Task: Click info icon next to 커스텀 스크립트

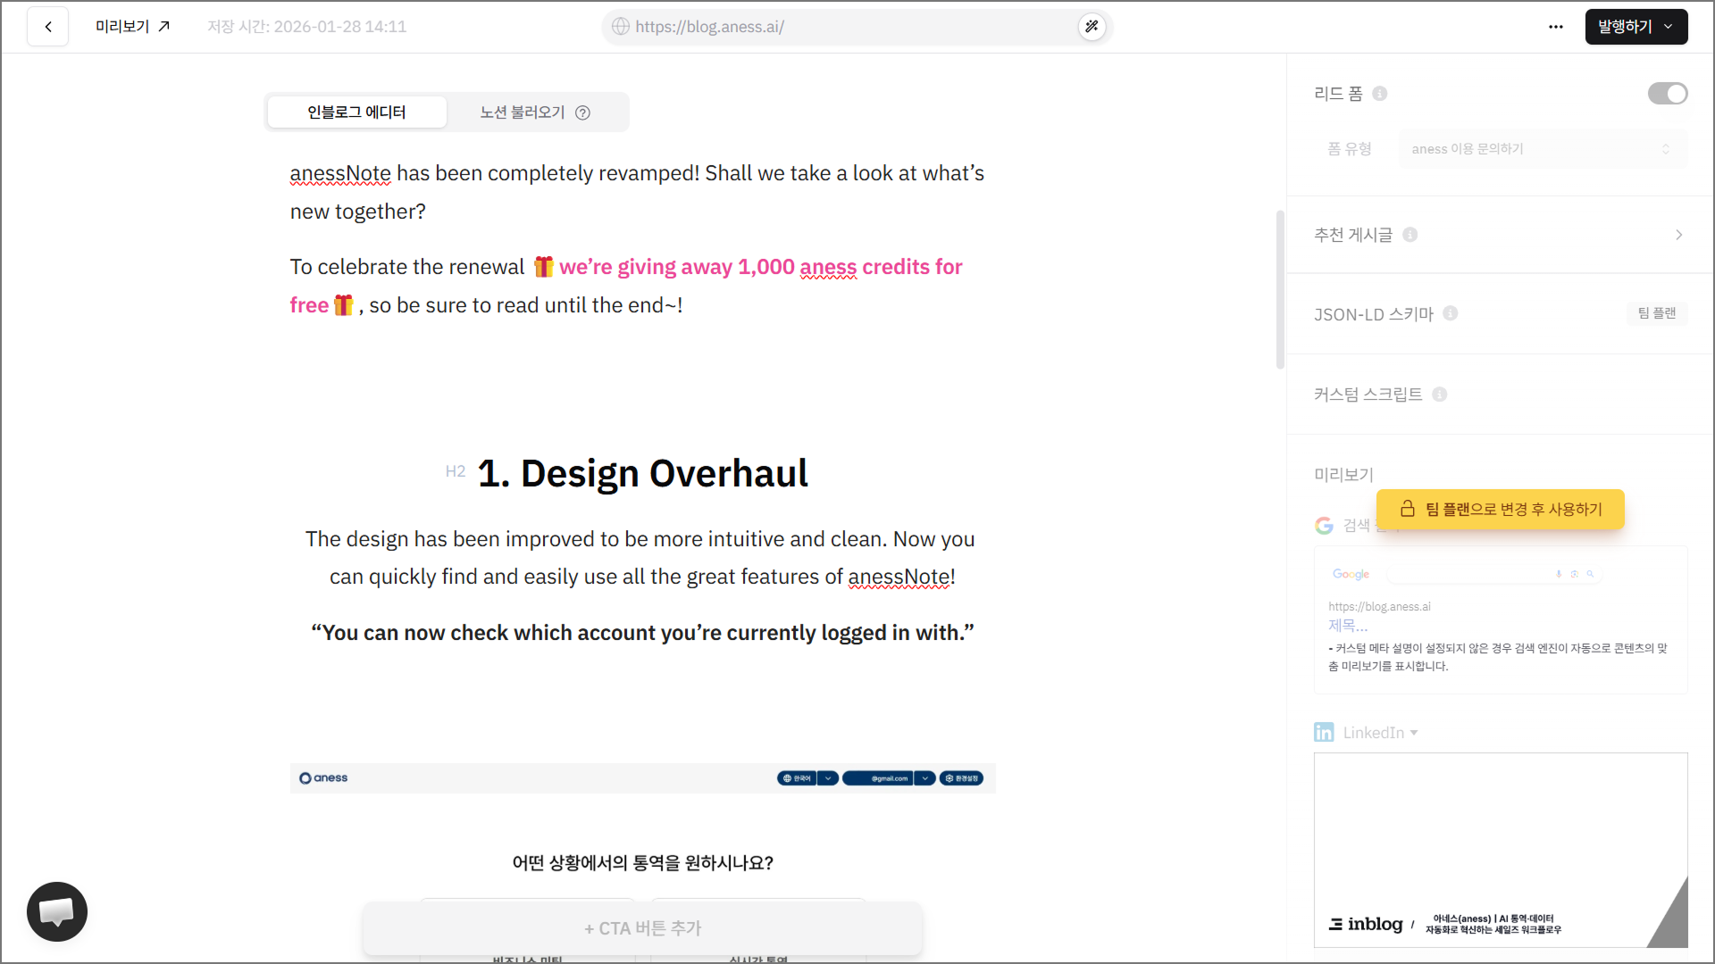Action: [x=1439, y=395]
